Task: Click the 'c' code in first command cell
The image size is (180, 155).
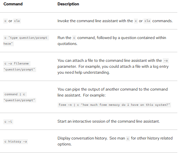Action: click(5, 21)
